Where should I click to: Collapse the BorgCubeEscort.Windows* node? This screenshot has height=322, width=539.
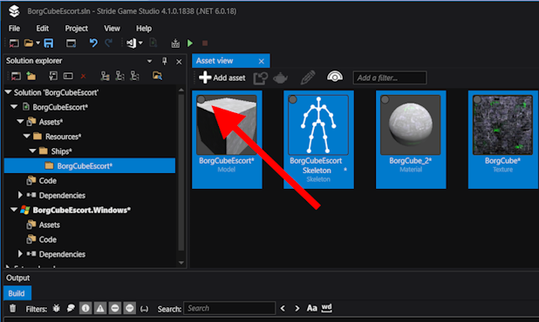(x=14, y=210)
